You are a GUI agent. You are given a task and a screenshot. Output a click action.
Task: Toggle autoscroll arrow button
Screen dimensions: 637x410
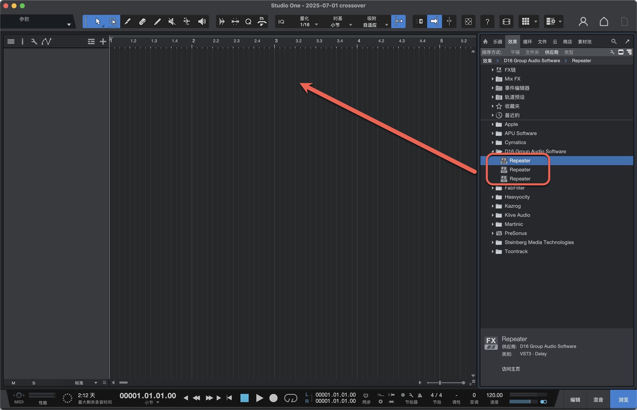[434, 22]
